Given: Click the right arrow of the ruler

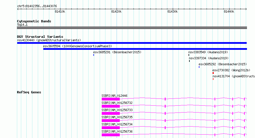Looking at the screenshot, I should pos(246,9).
